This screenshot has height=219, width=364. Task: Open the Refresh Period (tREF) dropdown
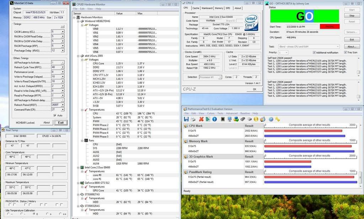[x=63, y=105]
